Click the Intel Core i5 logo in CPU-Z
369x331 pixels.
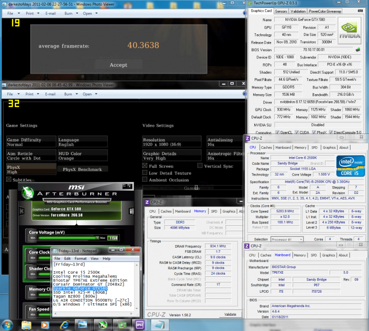(x=350, y=166)
